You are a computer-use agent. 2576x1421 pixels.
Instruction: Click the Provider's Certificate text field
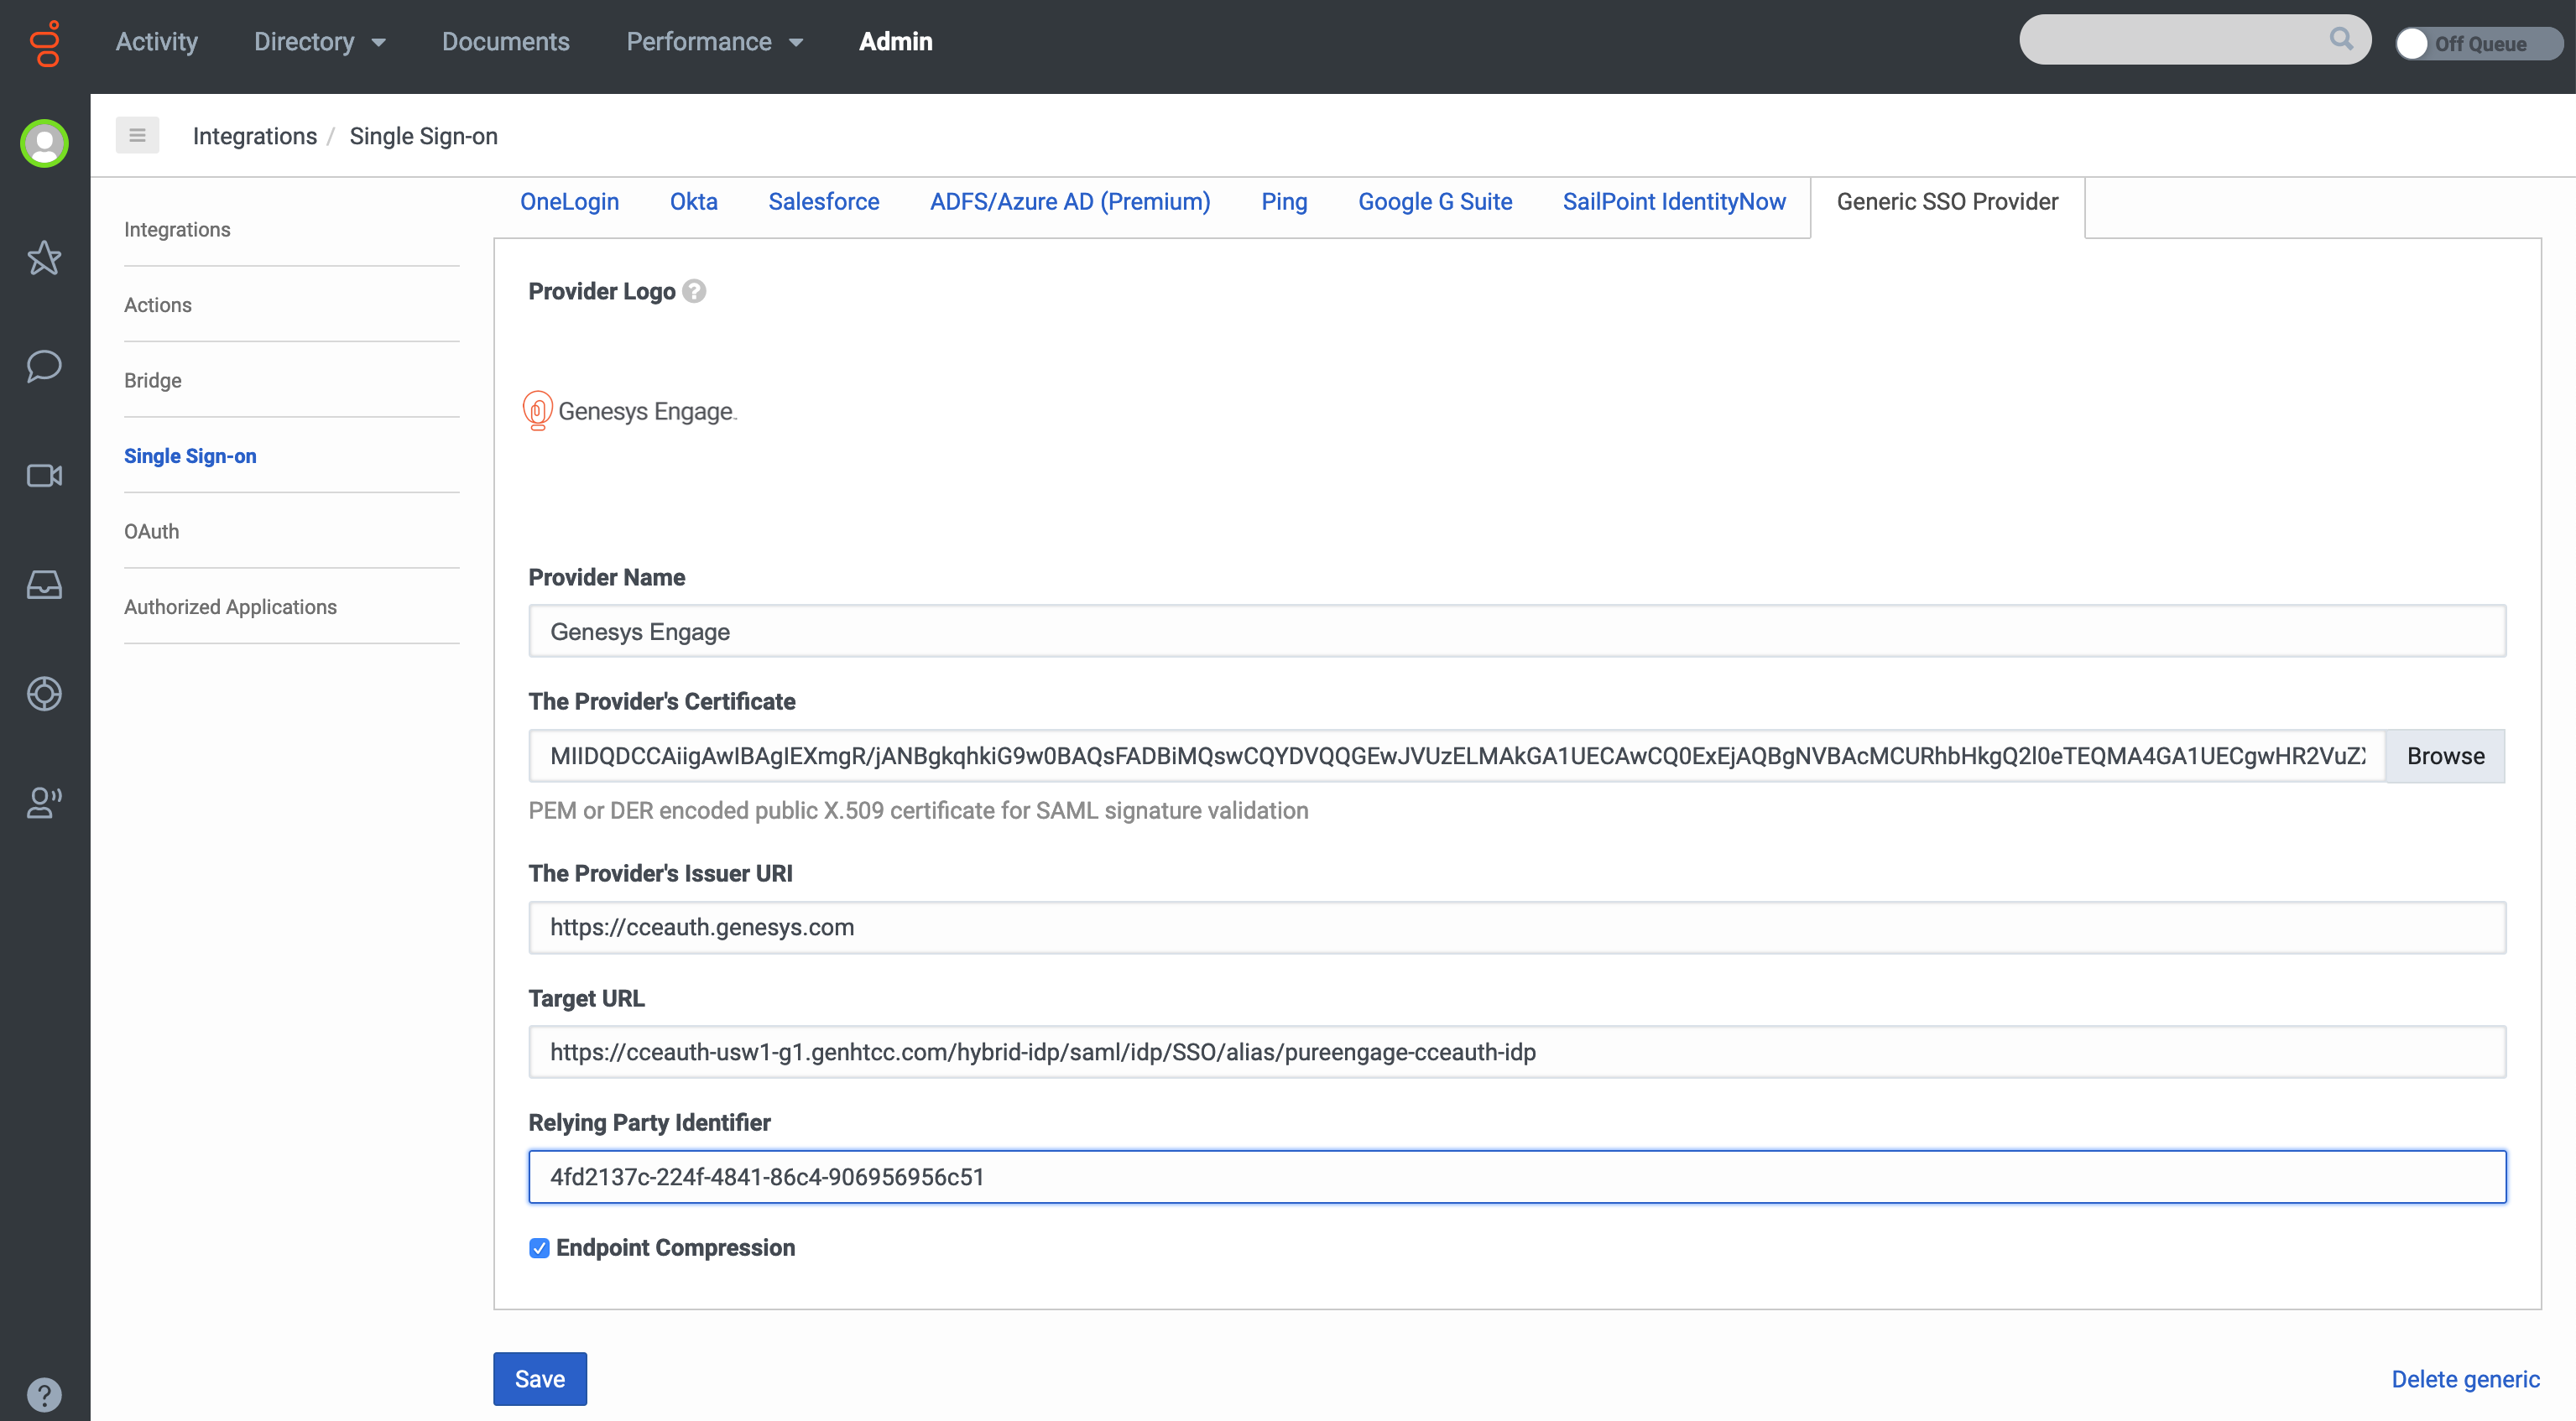(1457, 756)
